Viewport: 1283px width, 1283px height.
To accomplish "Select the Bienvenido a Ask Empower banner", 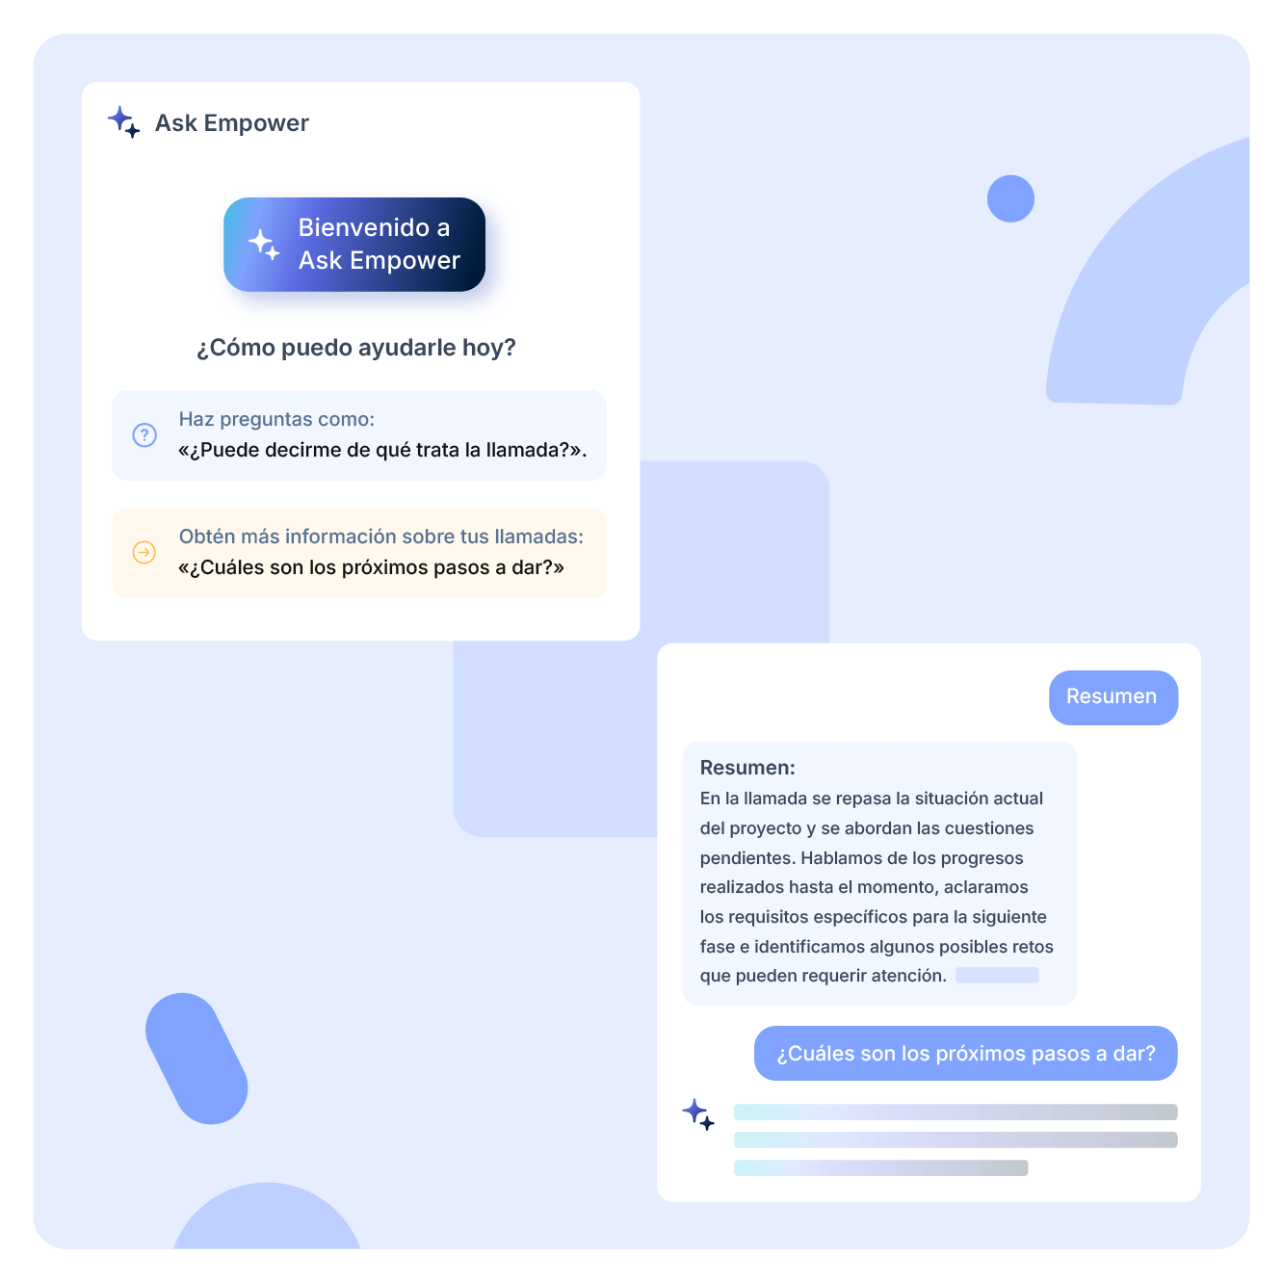I will tap(354, 245).
